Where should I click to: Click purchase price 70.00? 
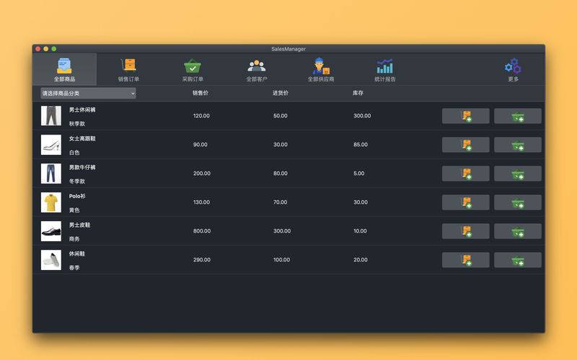click(x=281, y=202)
